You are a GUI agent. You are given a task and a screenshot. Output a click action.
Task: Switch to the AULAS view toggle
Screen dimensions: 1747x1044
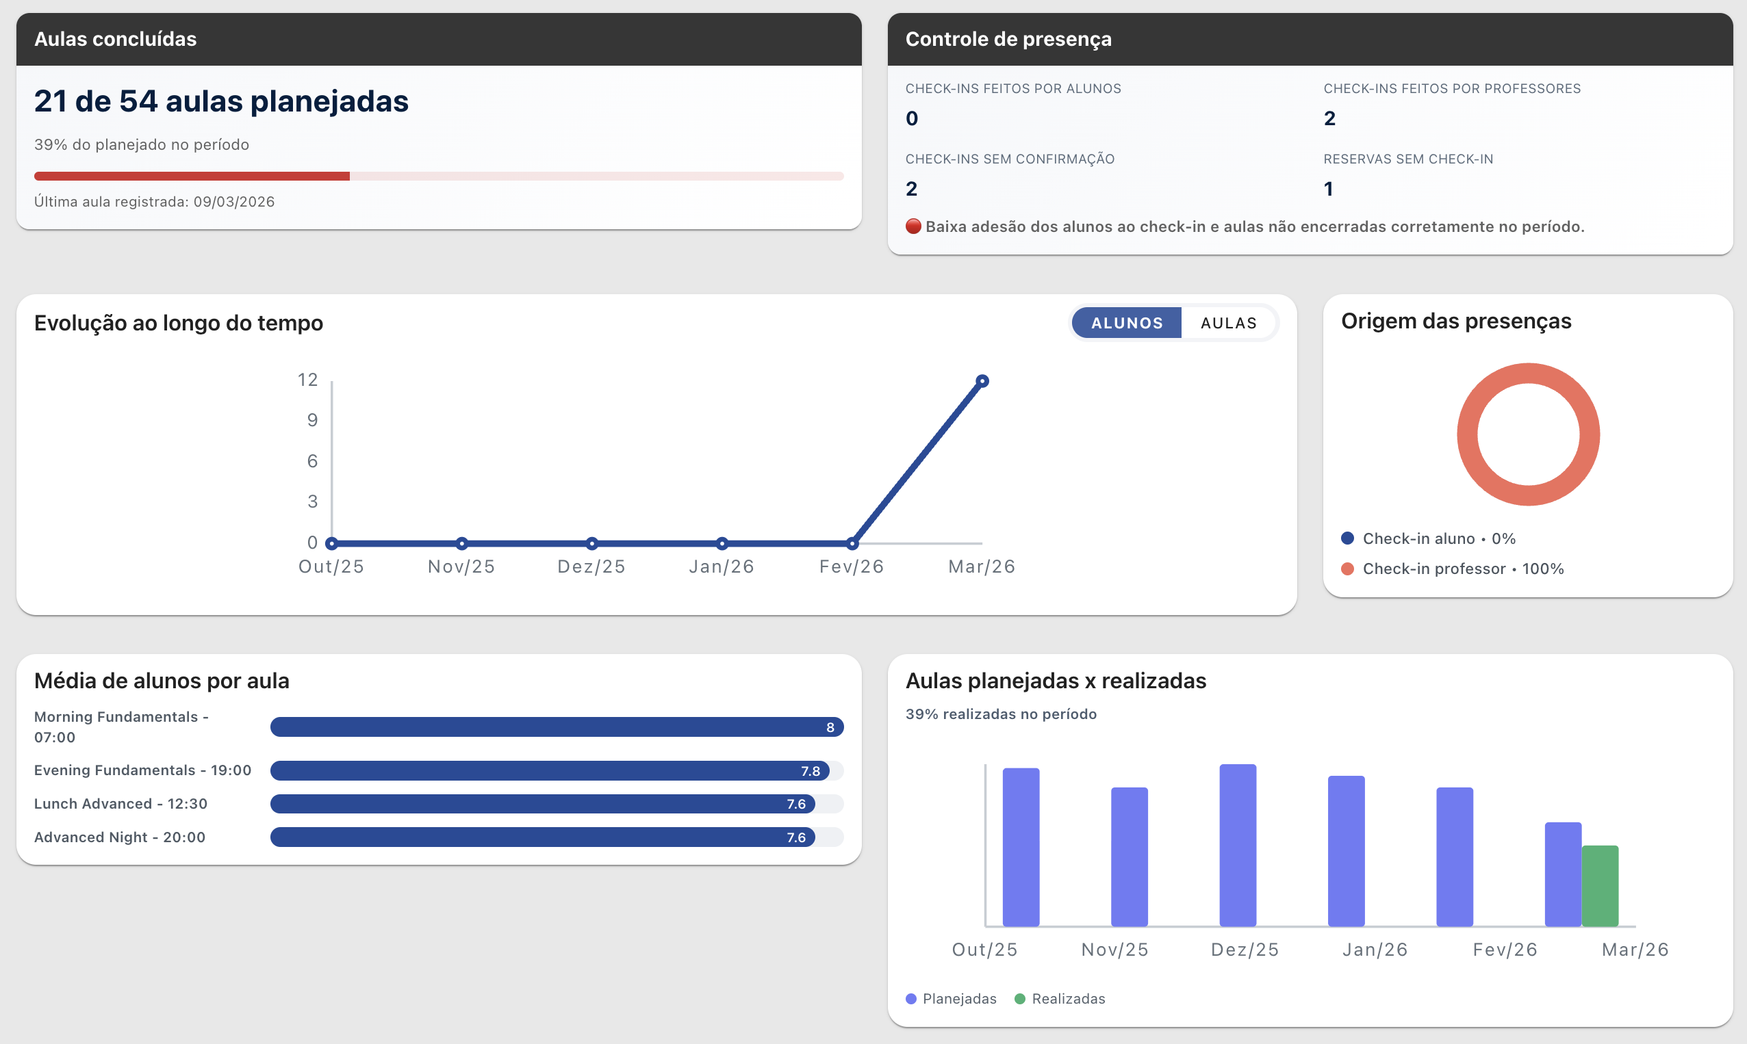pyautogui.click(x=1228, y=323)
